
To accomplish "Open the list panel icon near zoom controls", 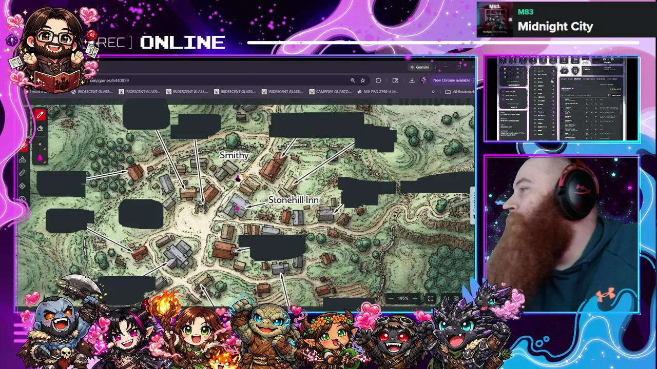I will pyautogui.click(x=456, y=298).
